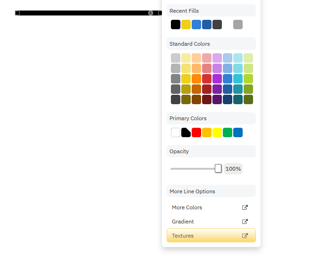This screenshot has height=264, width=313.
Task: Click the left end handle of the line
Action: (x=17, y=13)
